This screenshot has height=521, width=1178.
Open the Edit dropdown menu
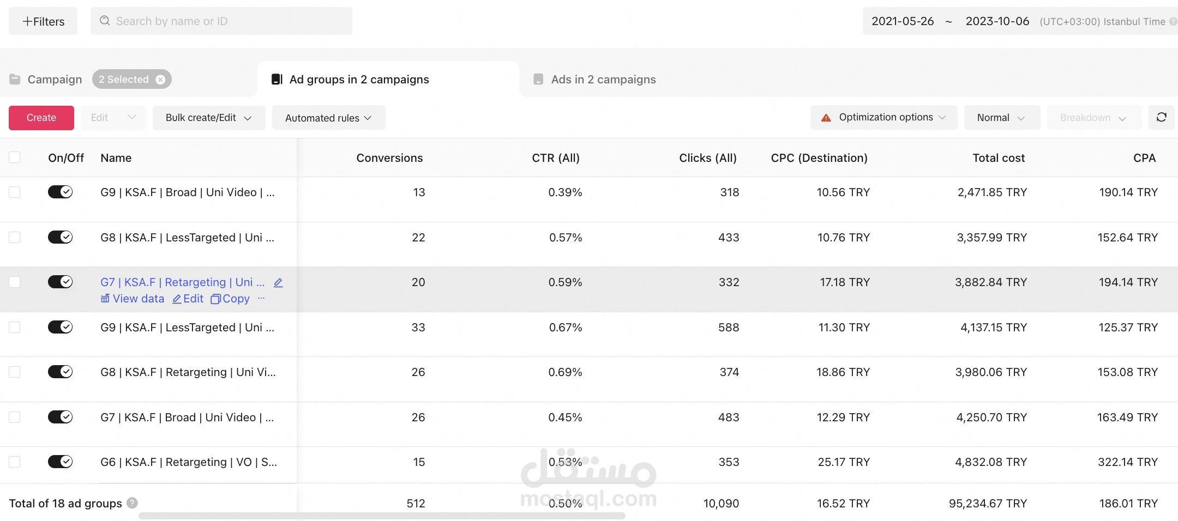[x=113, y=118]
